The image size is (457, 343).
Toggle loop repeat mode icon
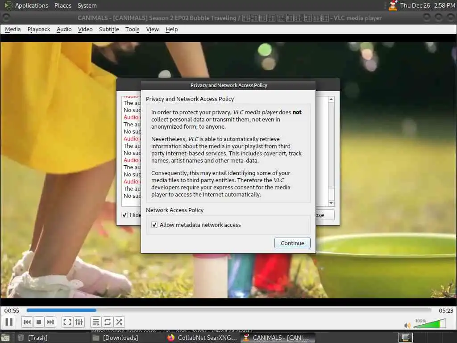click(x=107, y=322)
